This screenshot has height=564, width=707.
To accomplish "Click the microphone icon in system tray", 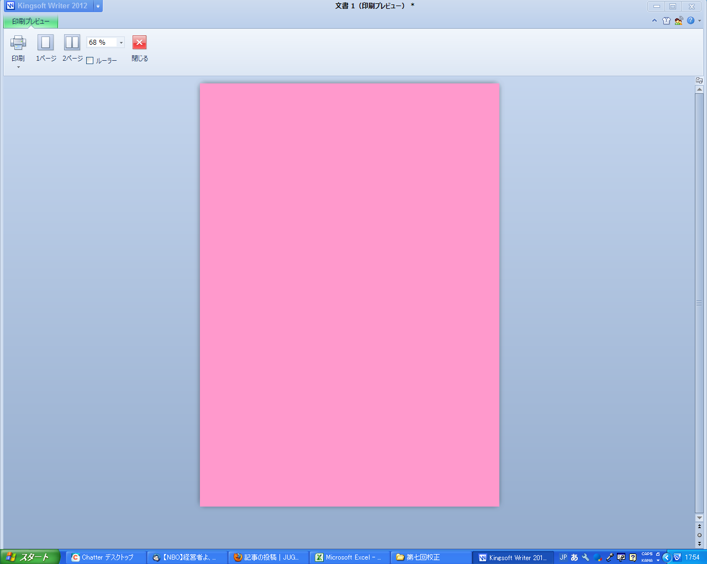I will point(609,557).
